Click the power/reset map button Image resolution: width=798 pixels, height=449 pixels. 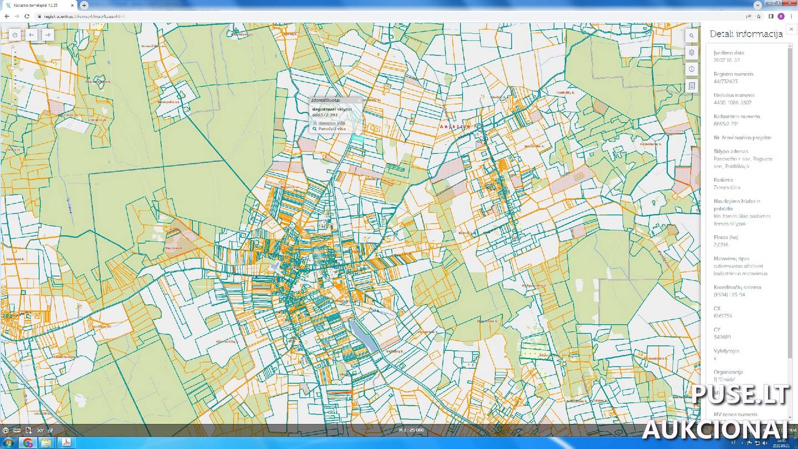click(15, 35)
